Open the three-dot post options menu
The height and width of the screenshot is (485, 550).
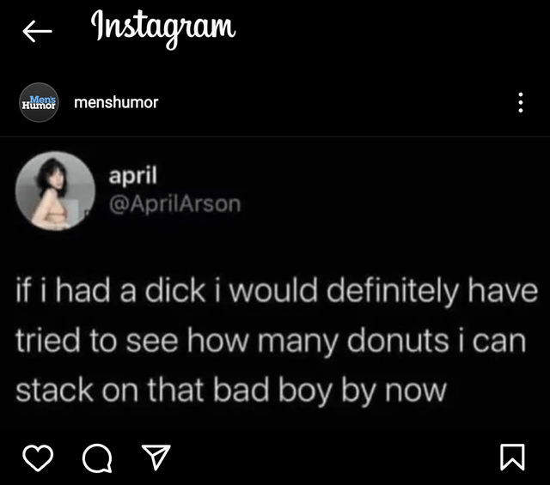(521, 102)
